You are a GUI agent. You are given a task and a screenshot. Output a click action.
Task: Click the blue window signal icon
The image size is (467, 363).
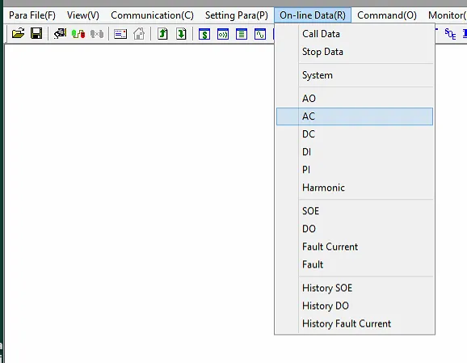[223, 34]
